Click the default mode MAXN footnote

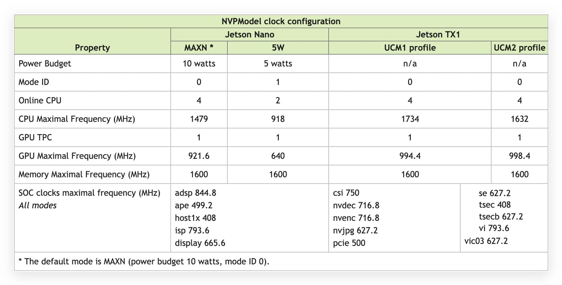click(x=144, y=262)
